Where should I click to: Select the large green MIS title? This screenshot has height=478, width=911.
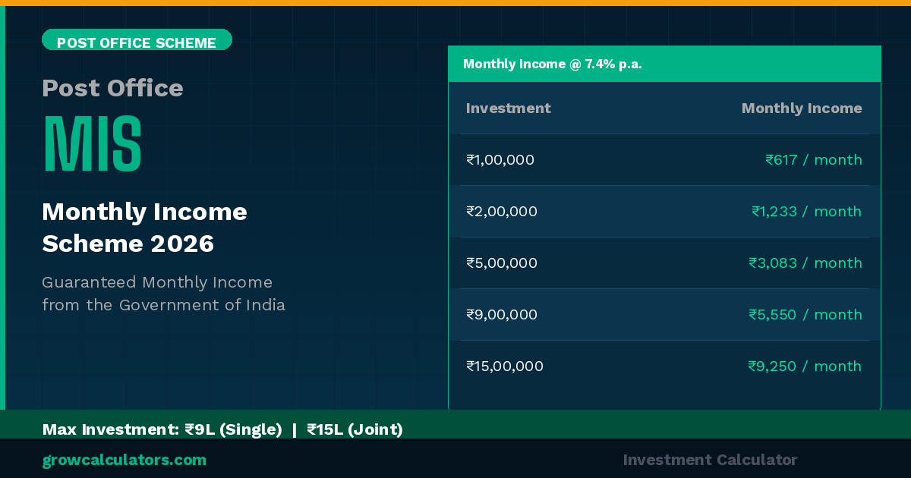point(93,144)
